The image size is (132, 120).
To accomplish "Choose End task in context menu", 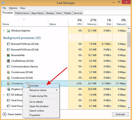I will tap(41, 86).
